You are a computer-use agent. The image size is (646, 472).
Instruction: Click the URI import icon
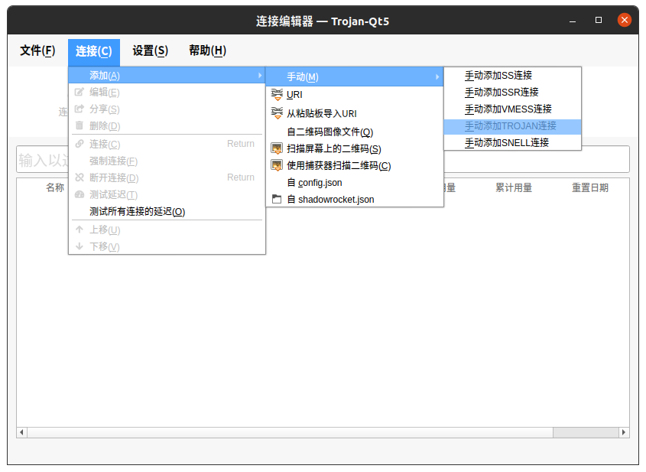coord(277,94)
